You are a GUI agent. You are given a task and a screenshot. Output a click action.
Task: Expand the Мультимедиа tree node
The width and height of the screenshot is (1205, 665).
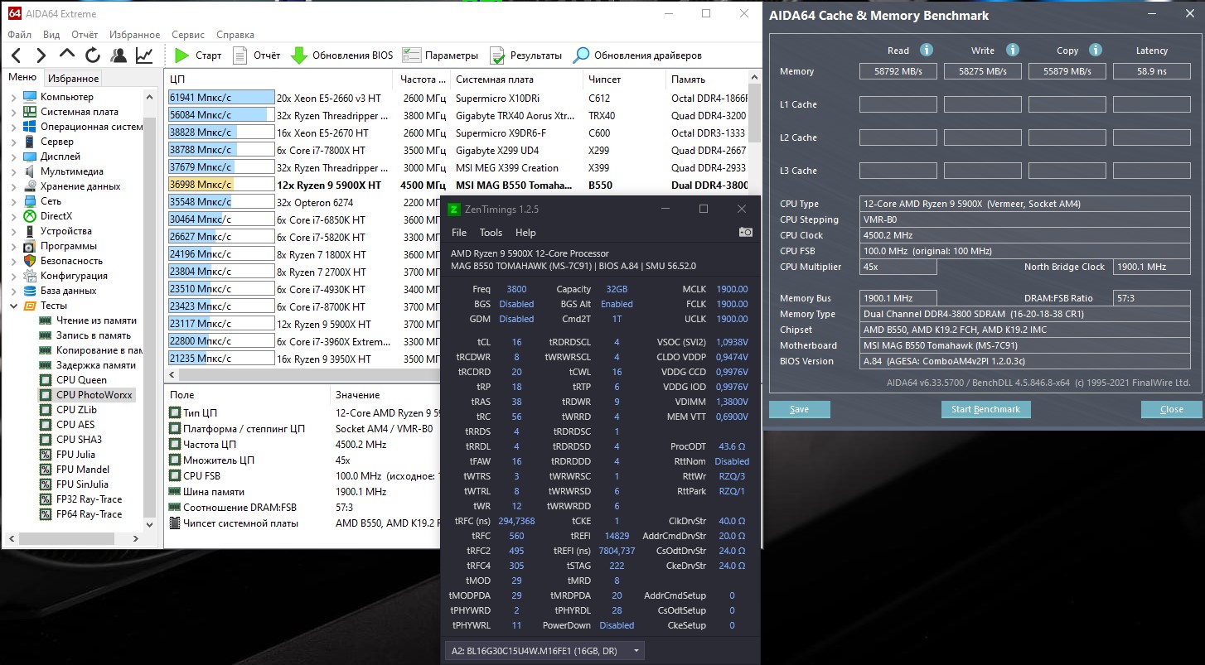click(14, 171)
